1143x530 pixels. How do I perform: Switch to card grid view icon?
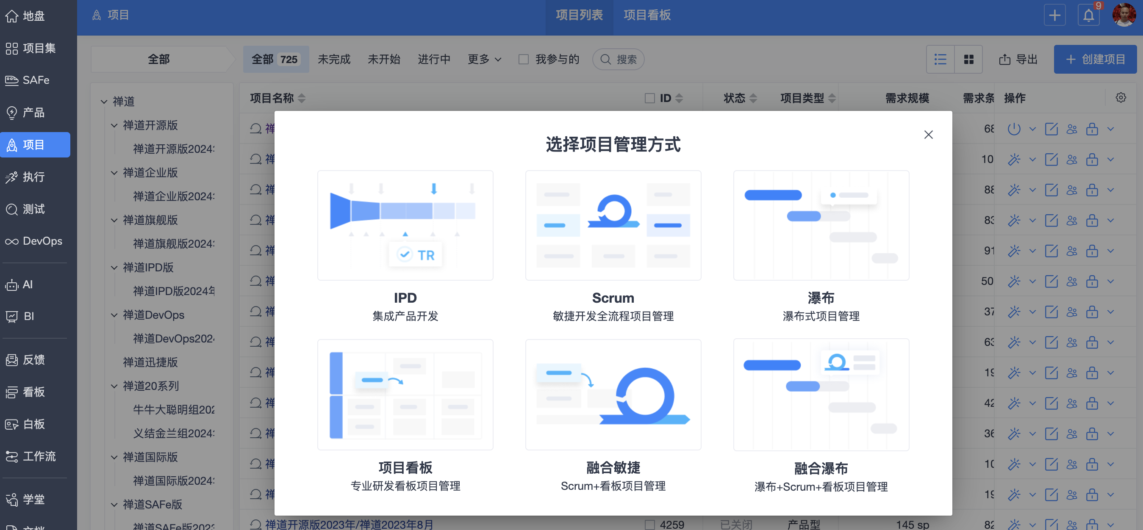(968, 59)
